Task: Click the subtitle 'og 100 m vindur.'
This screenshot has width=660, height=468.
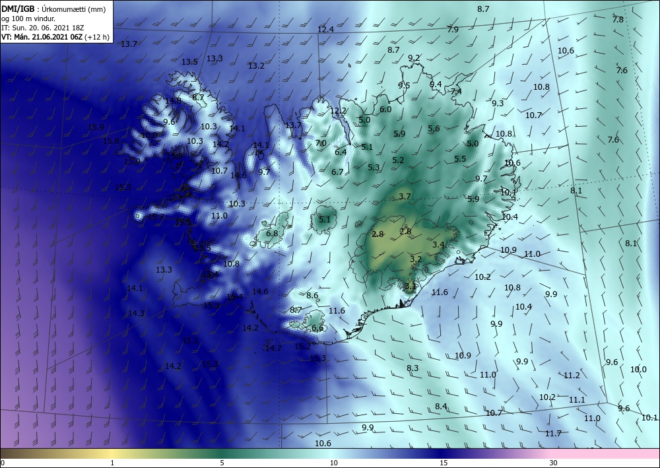Action: coord(28,18)
